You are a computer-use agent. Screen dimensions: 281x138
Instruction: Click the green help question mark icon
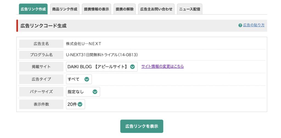(240, 25)
